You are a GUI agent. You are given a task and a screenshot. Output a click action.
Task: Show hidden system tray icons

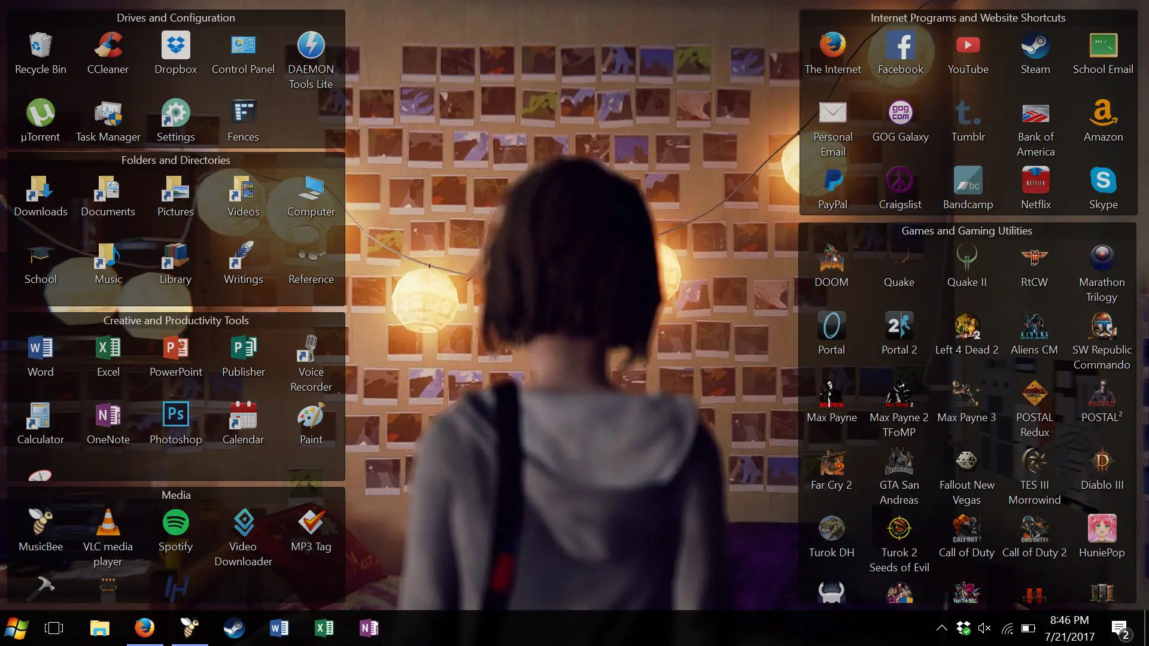[941, 628]
